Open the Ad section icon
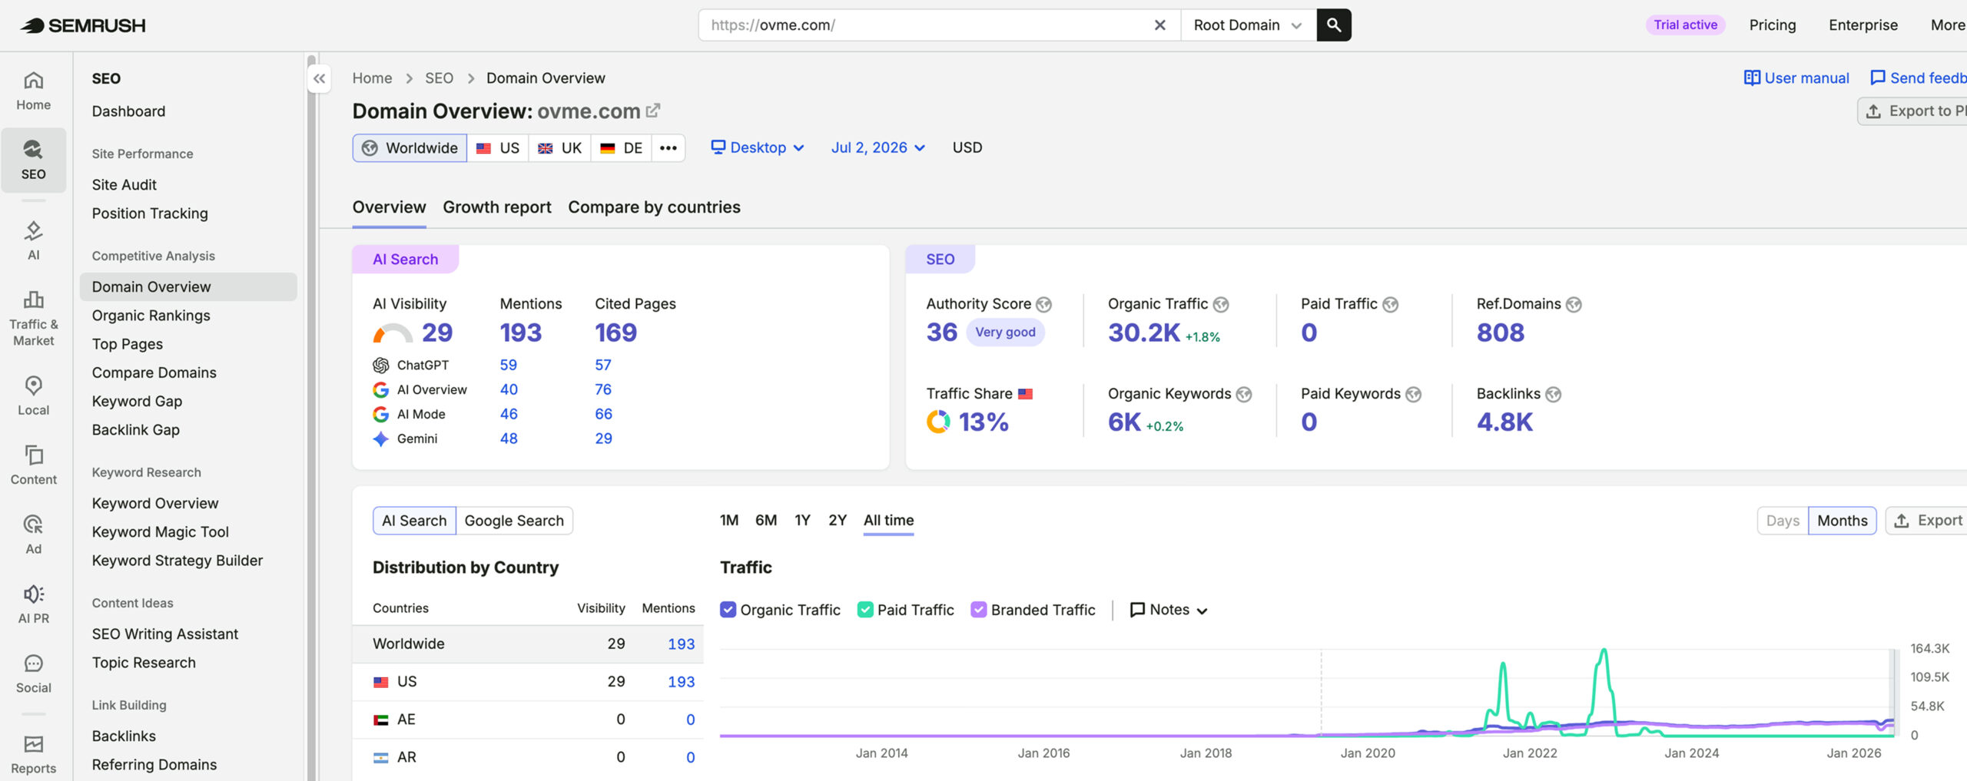Viewport: 1967px width, 781px height. [33, 534]
